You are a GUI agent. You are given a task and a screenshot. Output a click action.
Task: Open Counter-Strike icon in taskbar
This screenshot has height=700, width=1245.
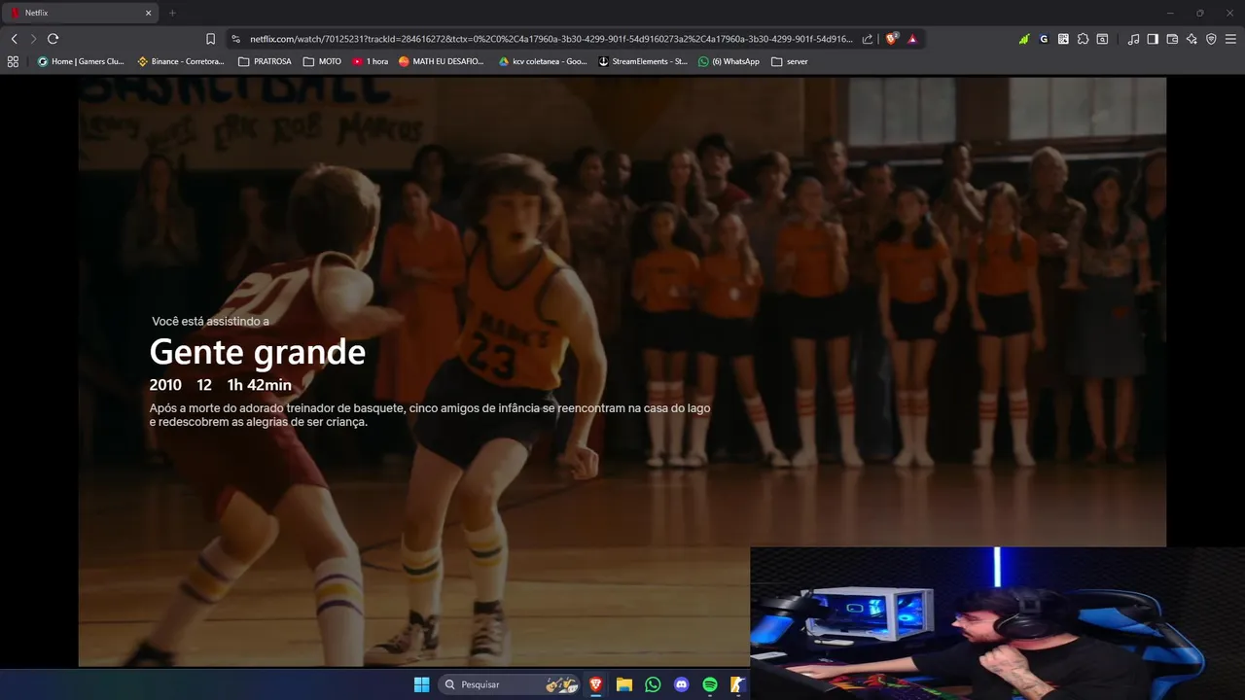(x=738, y=684)
